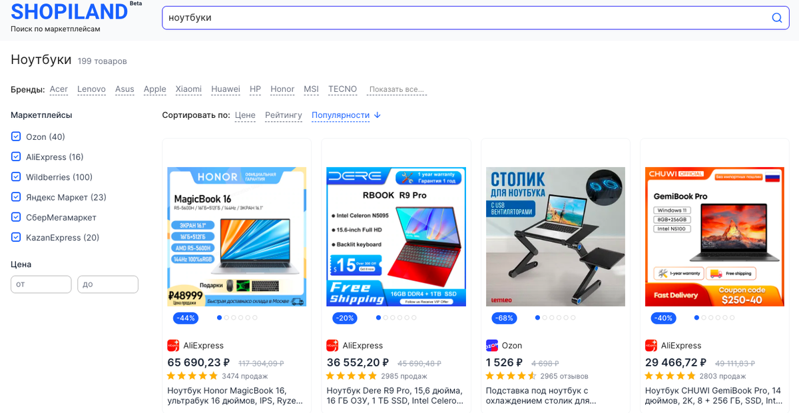
Task: Click AliExpress icon on Honor MagicBook card
Action: (173, 346)
